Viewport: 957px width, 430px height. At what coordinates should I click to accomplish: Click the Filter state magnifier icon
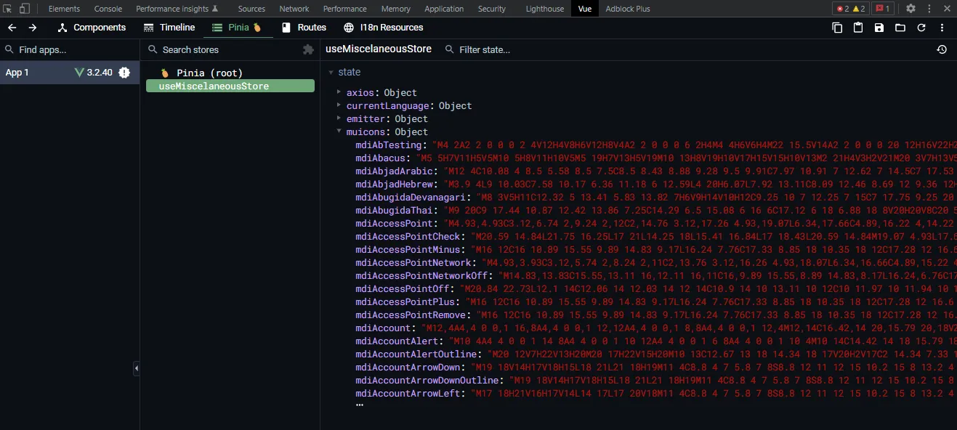pyautogui.click(x=450, y=49)
